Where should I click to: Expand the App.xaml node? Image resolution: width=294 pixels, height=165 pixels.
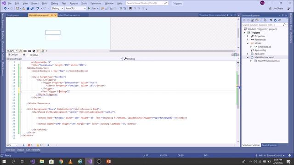coord(248,54)
